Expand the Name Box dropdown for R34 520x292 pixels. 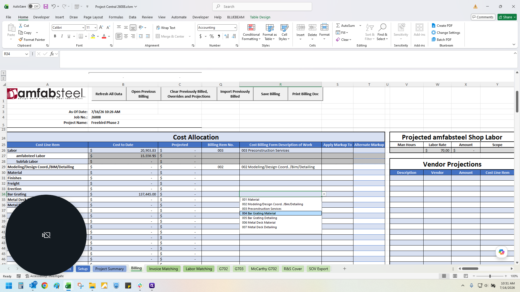click(x=27, y=54)
